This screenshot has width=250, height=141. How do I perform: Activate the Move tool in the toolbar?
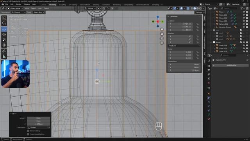[x=4, y=29]
